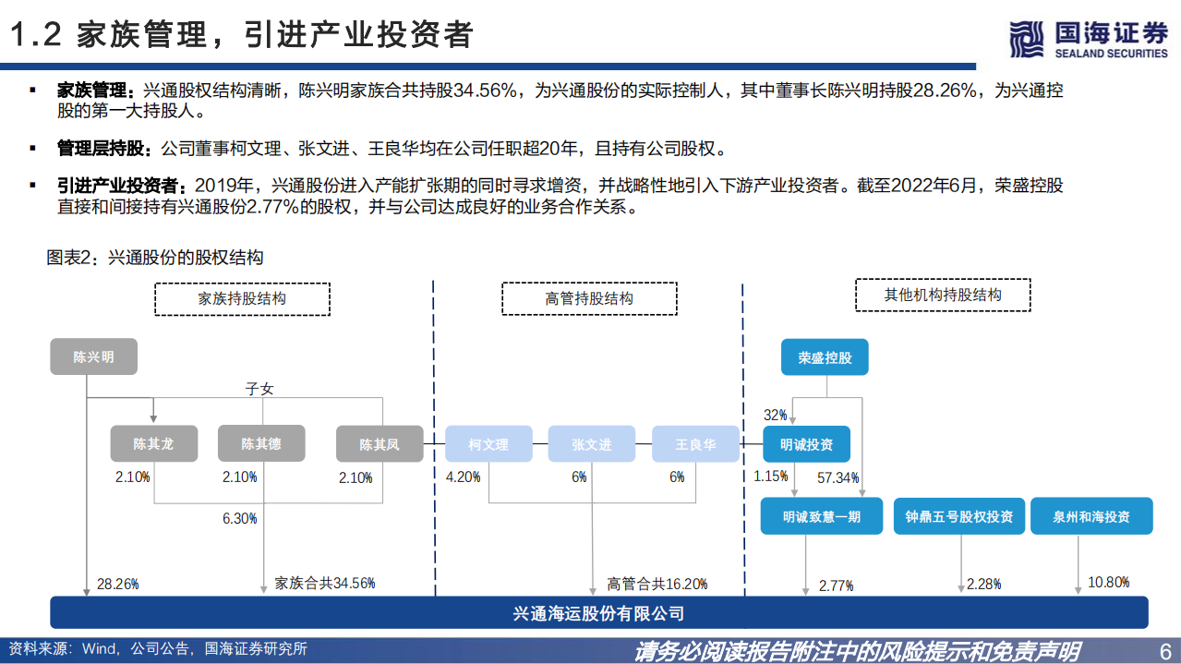Click the 高管持股结构 dashed label

tap(589, 299)
